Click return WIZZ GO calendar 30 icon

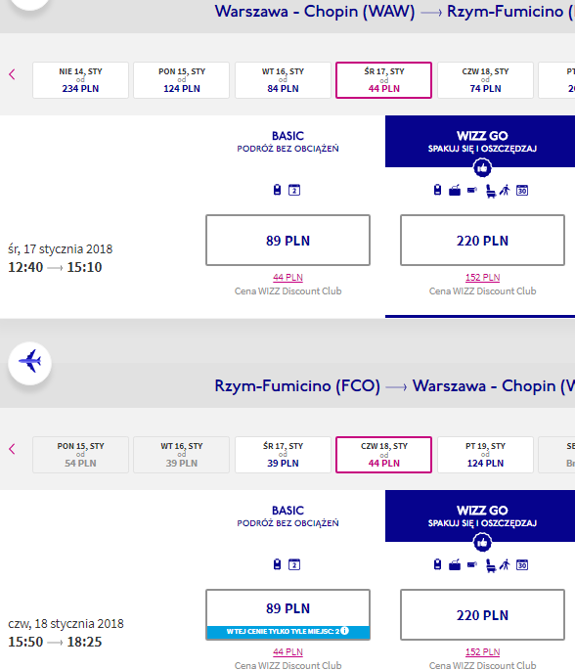522,565
